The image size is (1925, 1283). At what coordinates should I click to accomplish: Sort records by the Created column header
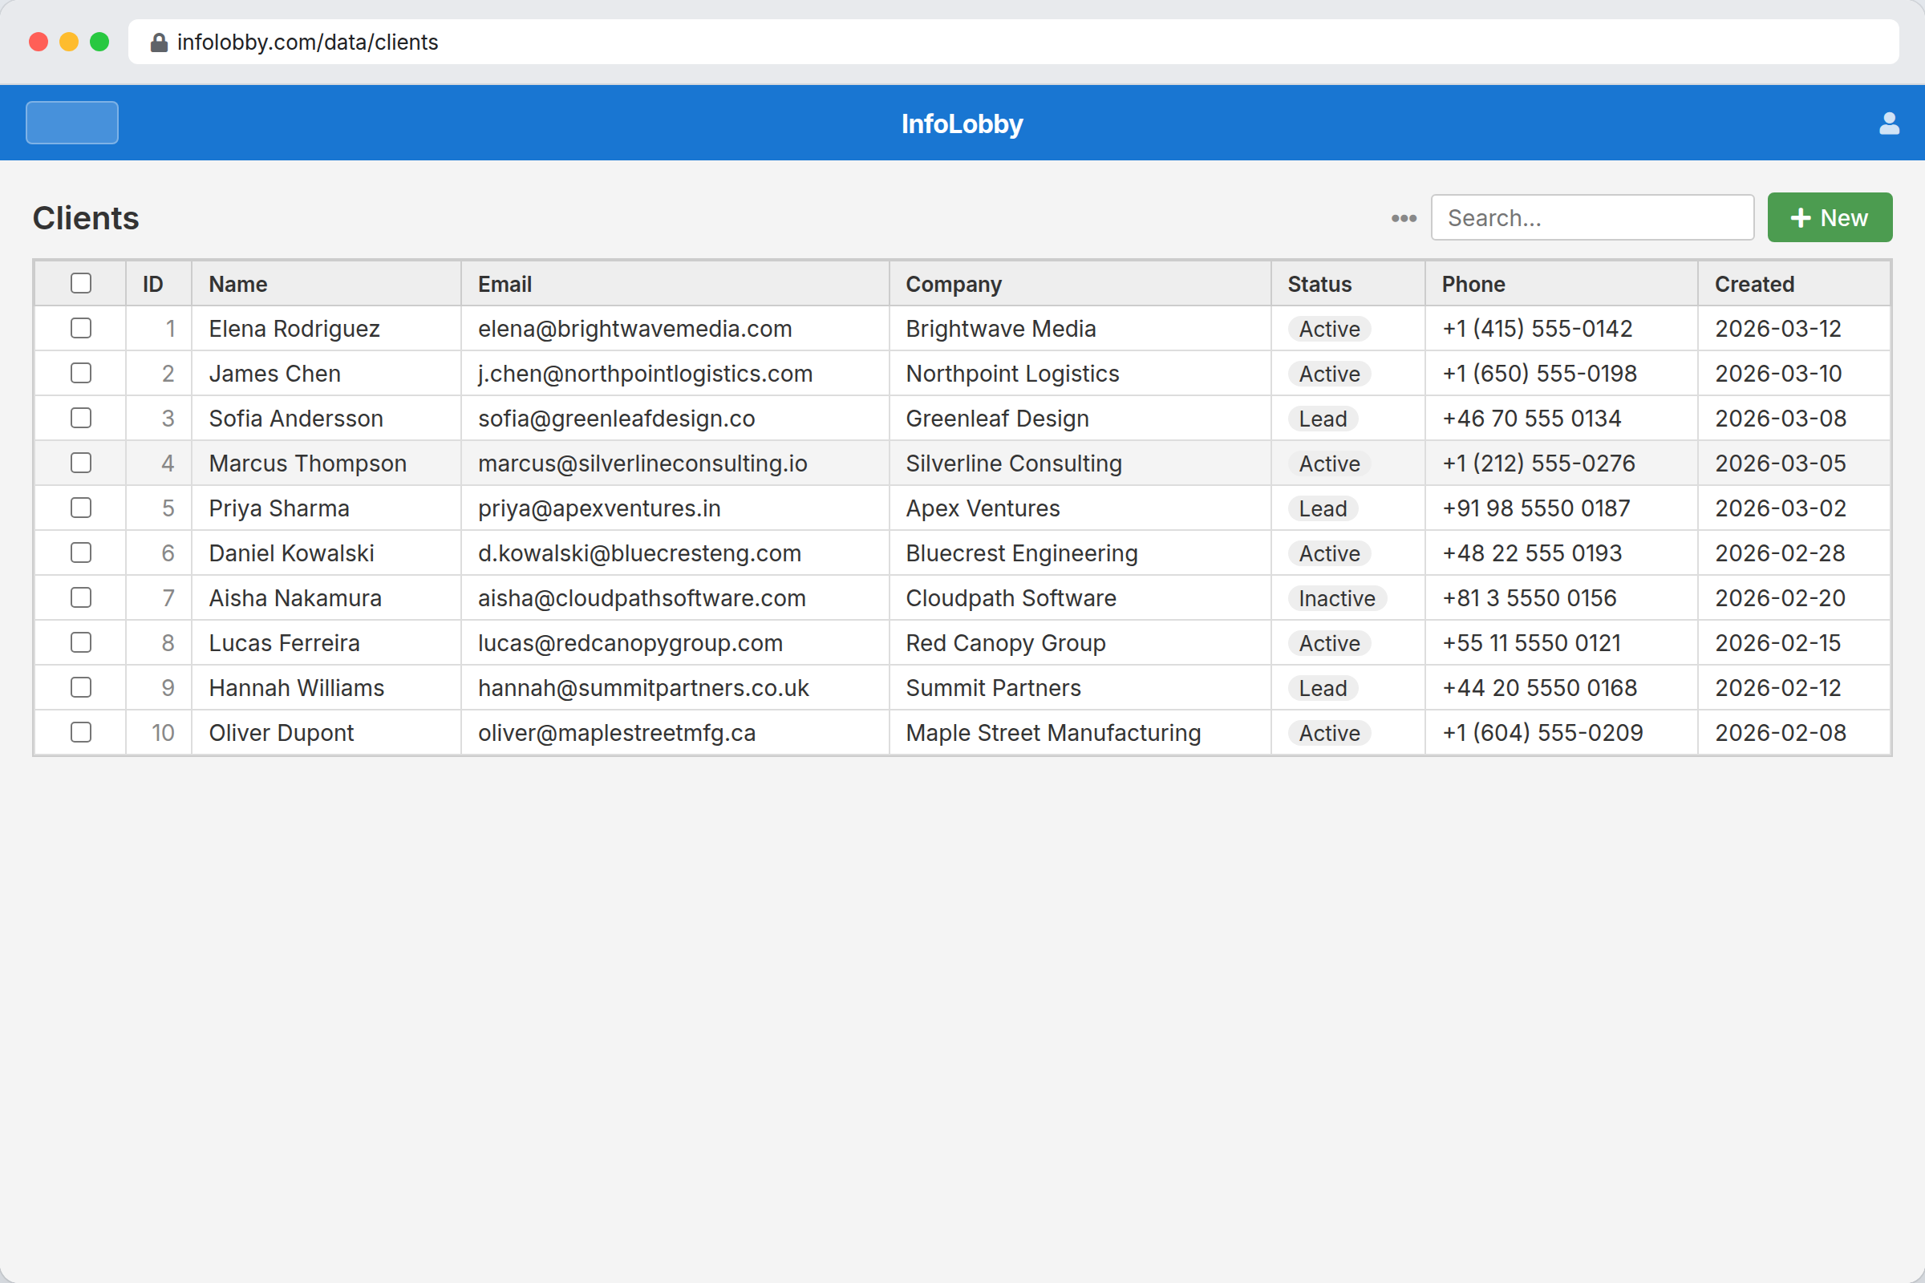coord(1754,284)
